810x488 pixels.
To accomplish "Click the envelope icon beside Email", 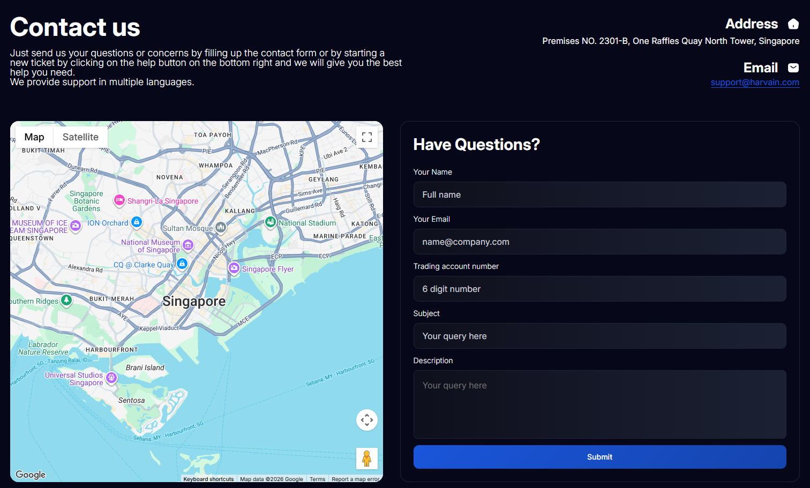I will click(x=793, y=67).
